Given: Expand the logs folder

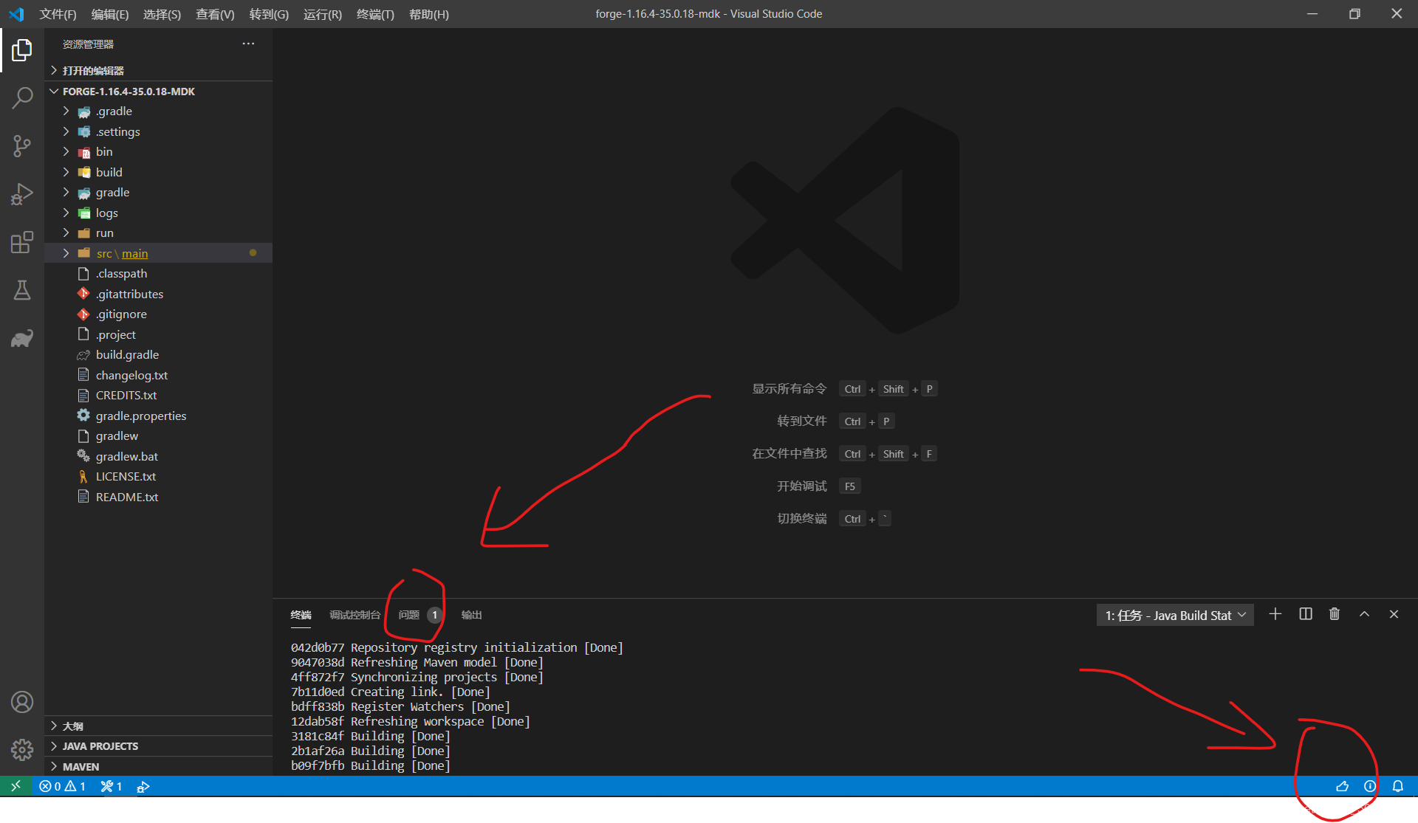Looking at the screenshot, I should [x=159, y=213].
